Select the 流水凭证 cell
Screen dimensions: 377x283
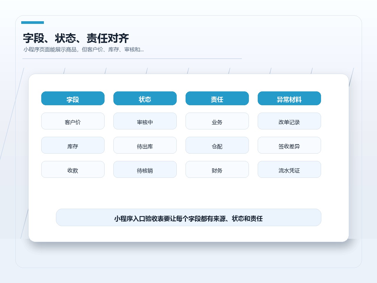point(289,170)
